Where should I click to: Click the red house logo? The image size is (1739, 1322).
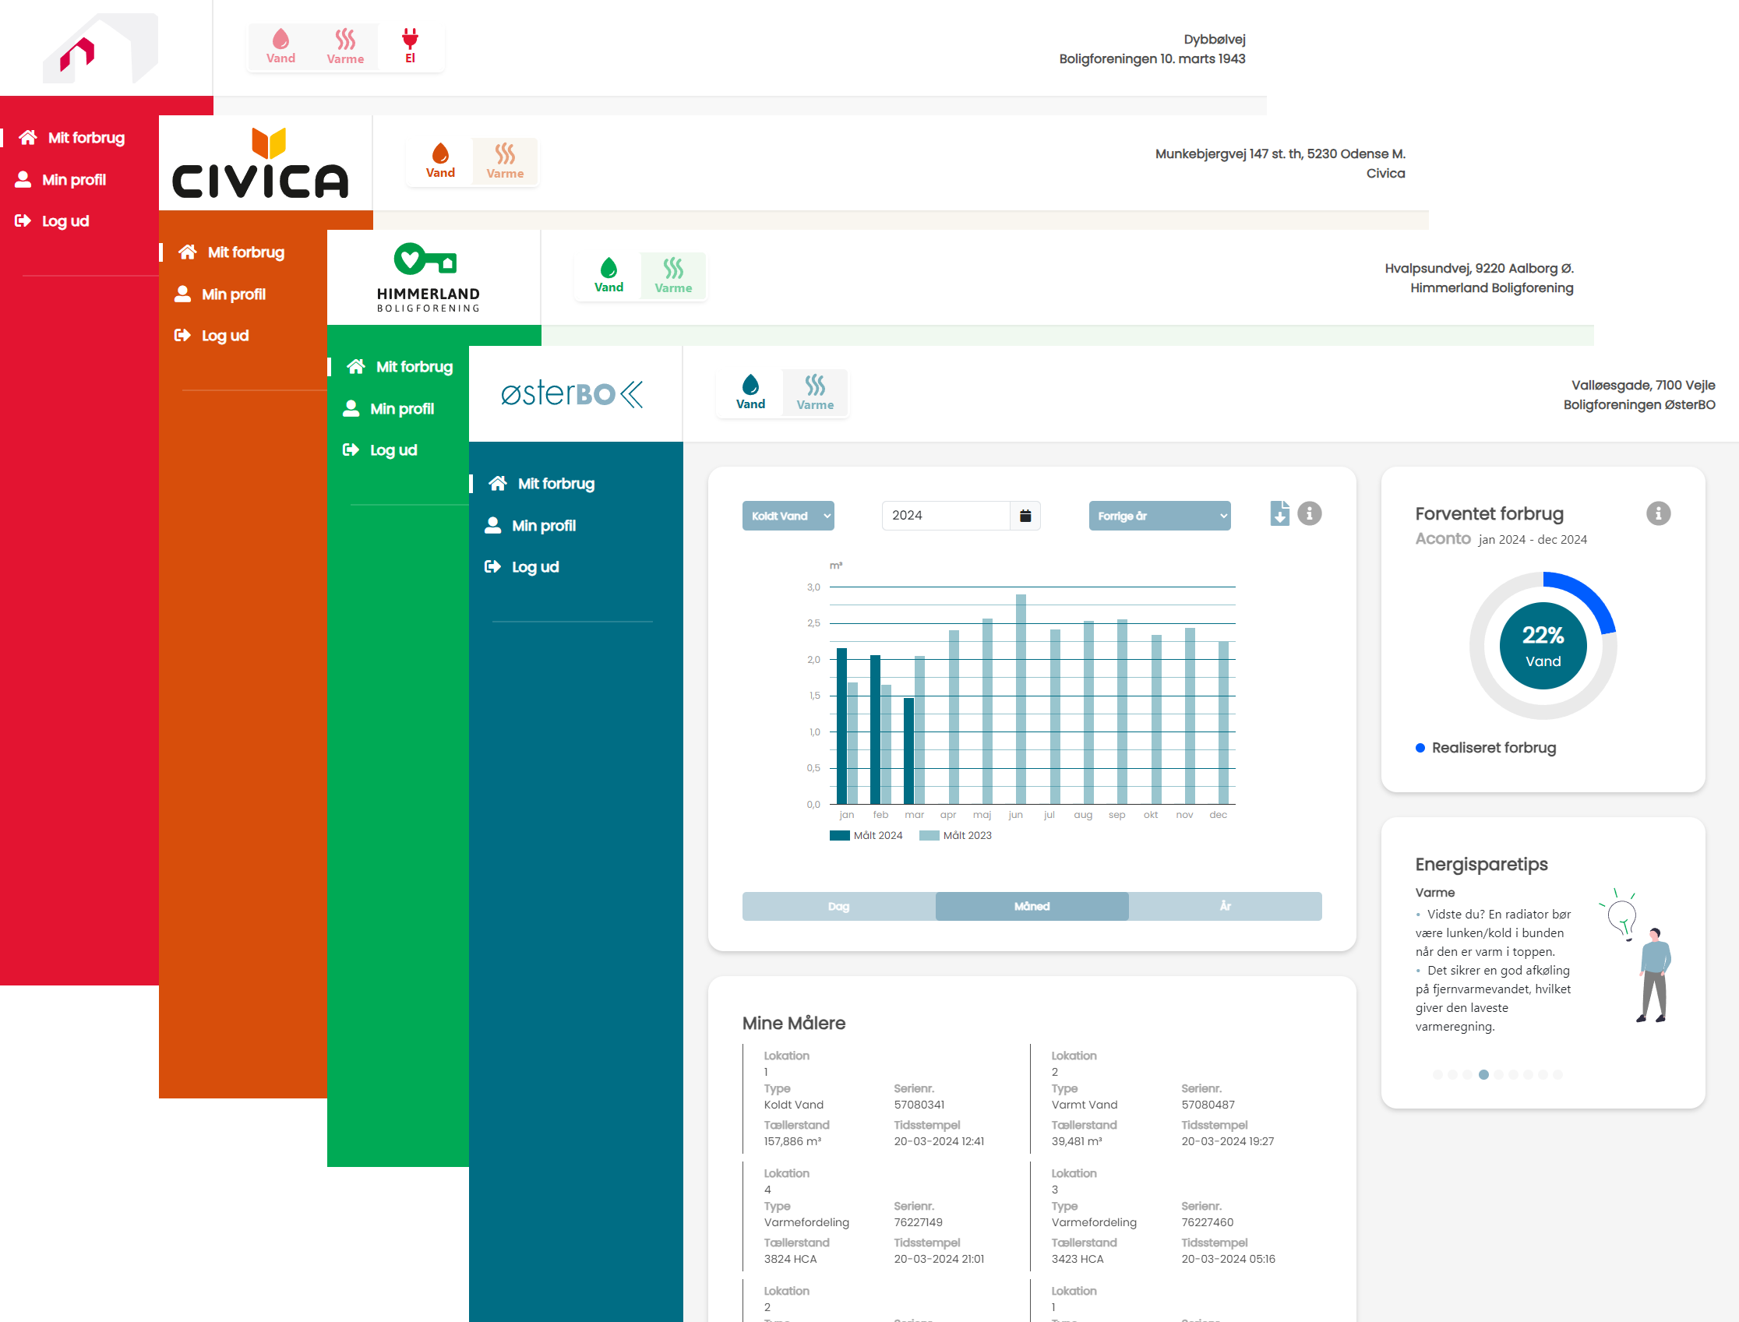[101, 49]
